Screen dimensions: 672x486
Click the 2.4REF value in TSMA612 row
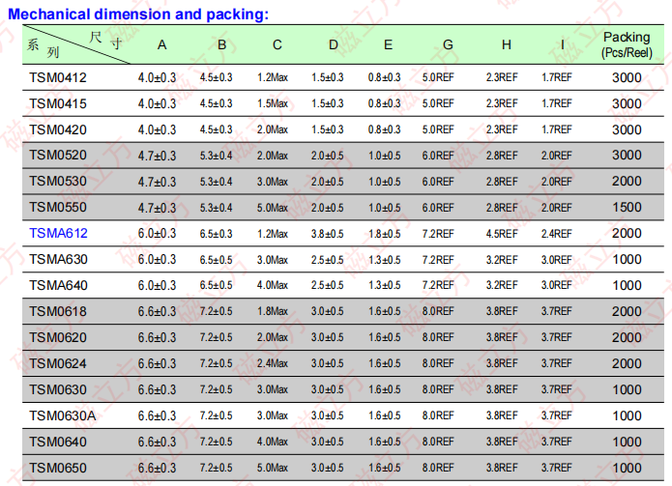click(x=556, y=233)
